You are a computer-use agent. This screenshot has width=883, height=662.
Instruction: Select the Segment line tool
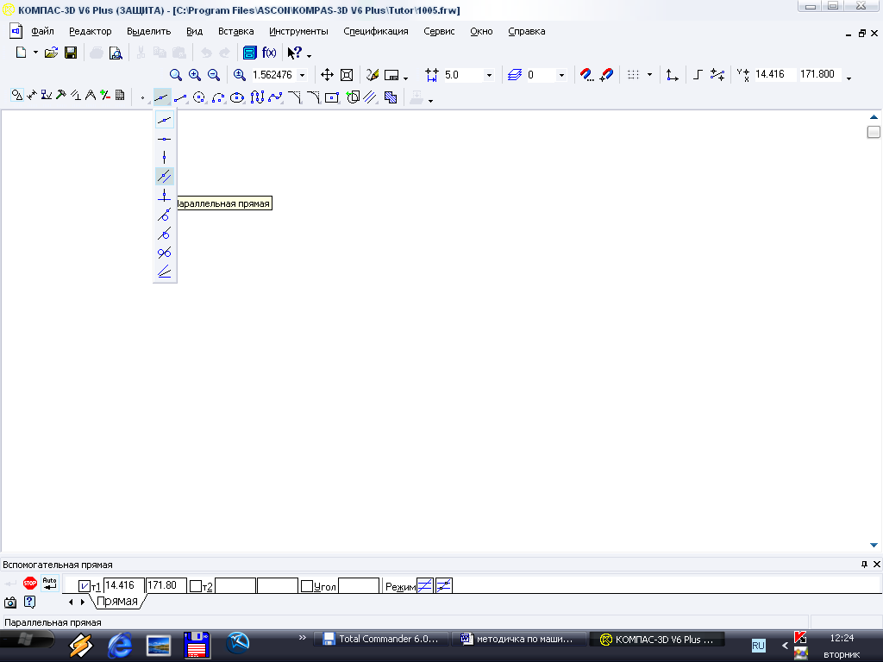tap(180, 97)
